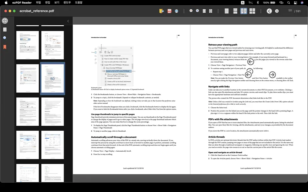Click the 'Article threads' heading

point(216,137)
